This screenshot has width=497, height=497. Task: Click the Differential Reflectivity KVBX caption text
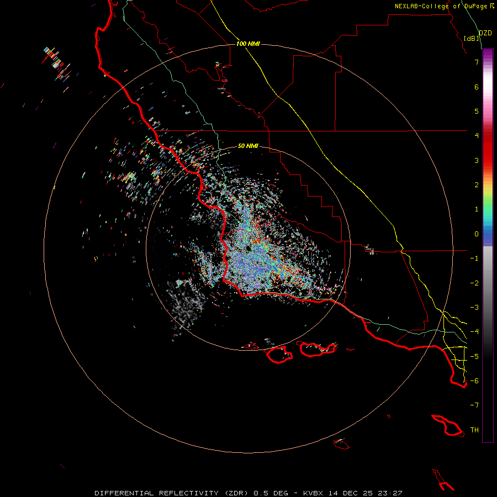pos(248,493)
